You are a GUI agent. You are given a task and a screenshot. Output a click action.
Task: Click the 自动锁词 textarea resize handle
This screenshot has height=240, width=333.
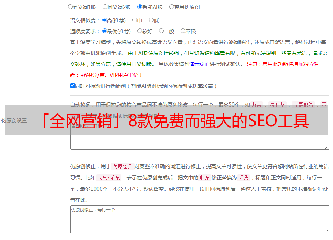pyautogui.click(x=327, y=147)
